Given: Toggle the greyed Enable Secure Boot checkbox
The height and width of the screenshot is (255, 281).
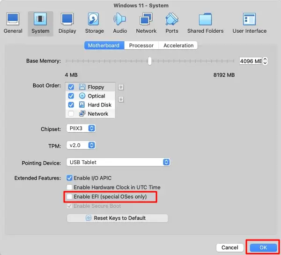Looking at the screenshot, I should 69,206.
